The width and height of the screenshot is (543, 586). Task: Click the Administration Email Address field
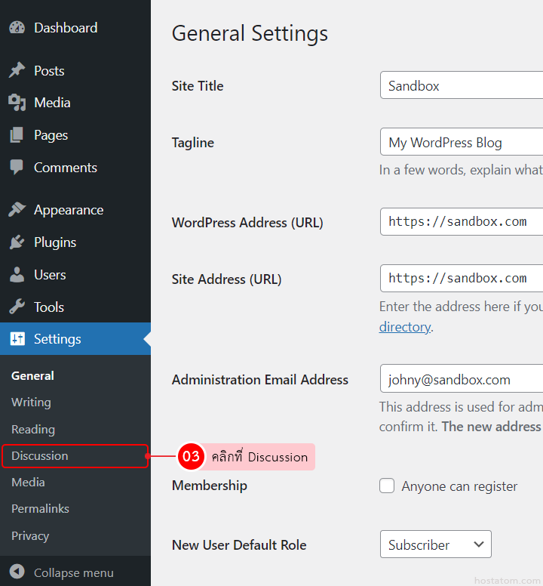click(x=462, y=380)
